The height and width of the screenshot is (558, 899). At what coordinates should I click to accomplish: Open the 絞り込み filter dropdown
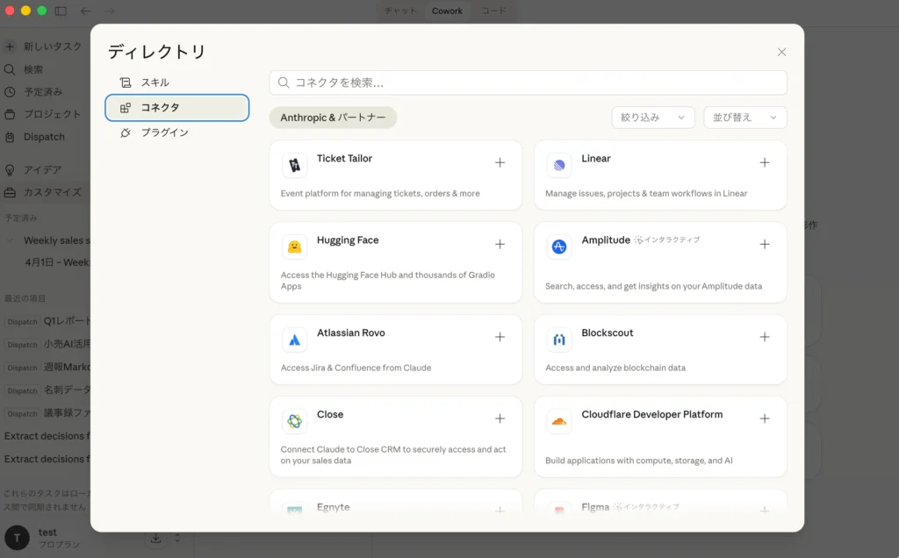point(652,117)
